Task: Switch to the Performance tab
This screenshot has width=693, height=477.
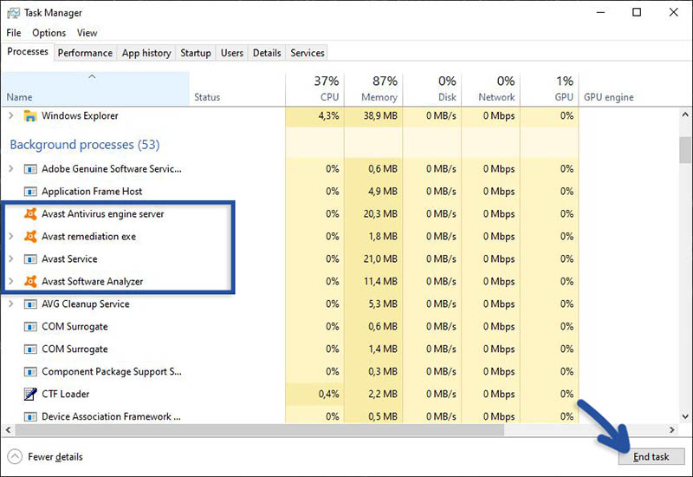Action: [x=85, y=53]
